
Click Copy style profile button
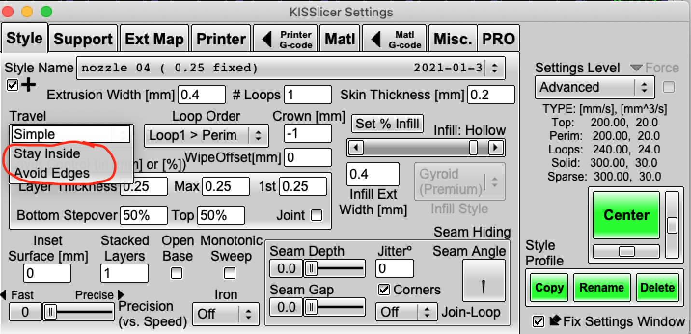pyautogui.click(x=549, y=288)
